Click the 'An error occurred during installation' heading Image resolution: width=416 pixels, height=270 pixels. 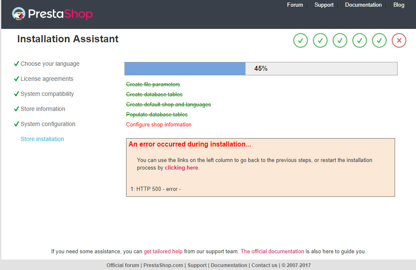tap(190, 144)
